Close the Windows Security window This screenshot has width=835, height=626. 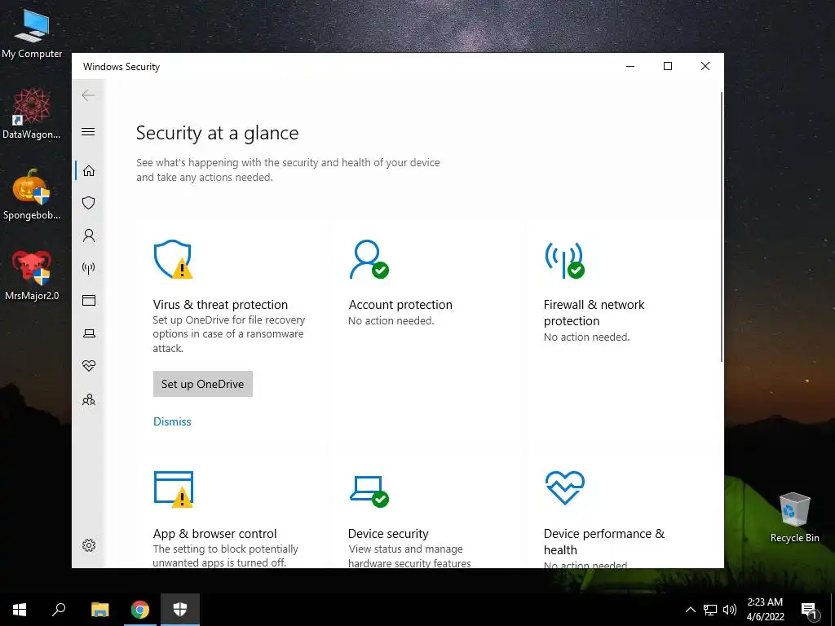coord(705,66)
